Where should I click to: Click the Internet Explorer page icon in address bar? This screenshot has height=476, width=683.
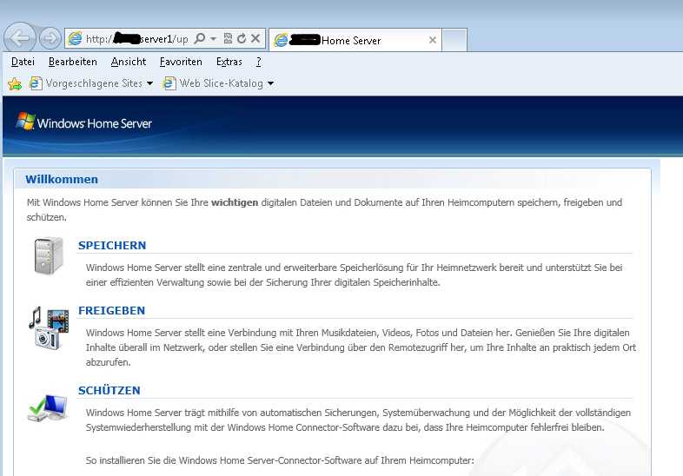pyautogui.click(x=76, y=38)
